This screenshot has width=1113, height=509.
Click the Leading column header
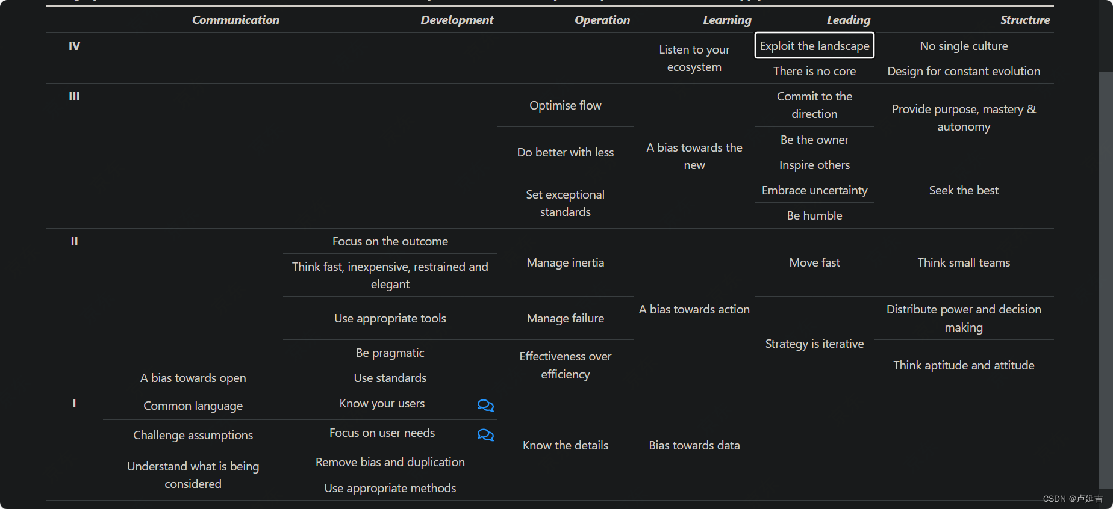pyautogui.click(x=848, y=20)
